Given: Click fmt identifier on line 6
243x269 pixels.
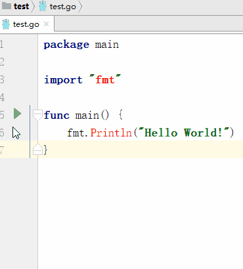Looking at the screenshot, I should (x=76, y=133).
